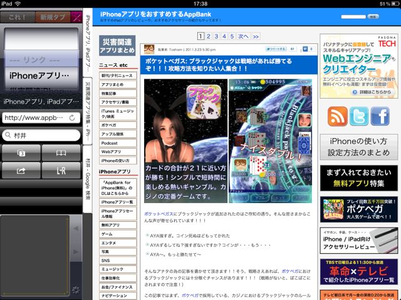The width and height of the screenshot is (401, 300).
Task: Tap the URL field http://www.appb…
Action: coord(41,118)
